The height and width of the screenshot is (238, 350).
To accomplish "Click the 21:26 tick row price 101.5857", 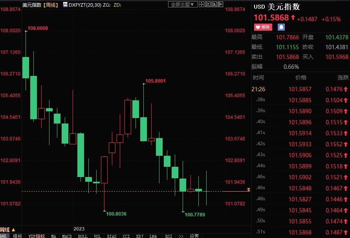I will (300, 89).
